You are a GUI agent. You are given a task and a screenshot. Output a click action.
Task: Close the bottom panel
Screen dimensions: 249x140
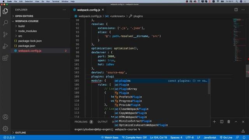click(243, 122)
